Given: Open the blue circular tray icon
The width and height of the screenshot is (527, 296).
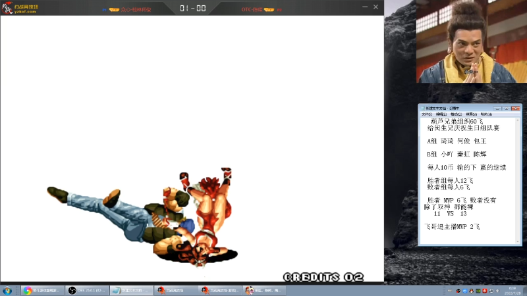Looking at the screenshot, I should tap(465, 291).
